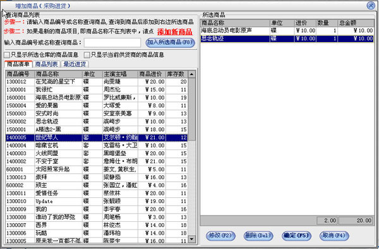Click 修改 (F2) button
The image size is (379, 249).
[220, 236]
